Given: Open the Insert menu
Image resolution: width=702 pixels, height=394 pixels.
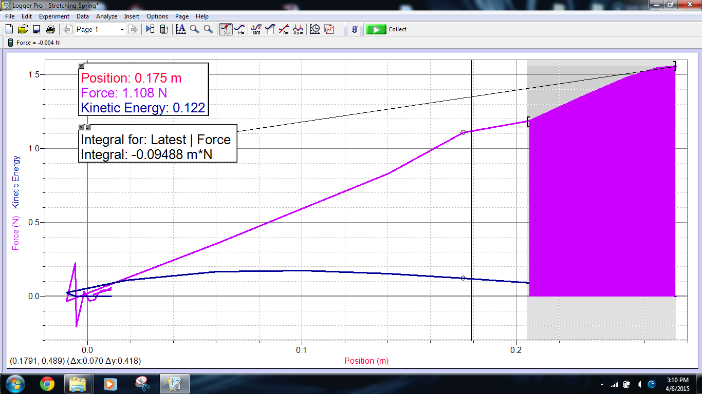Looking at the screenshot, I should point(132,16).
